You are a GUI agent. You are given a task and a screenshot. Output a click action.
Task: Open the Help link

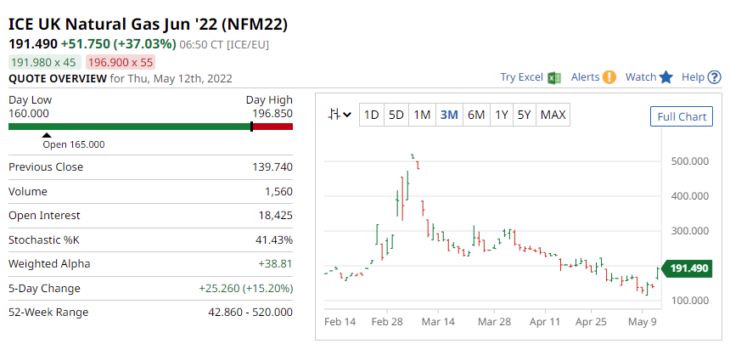[693, 77]
